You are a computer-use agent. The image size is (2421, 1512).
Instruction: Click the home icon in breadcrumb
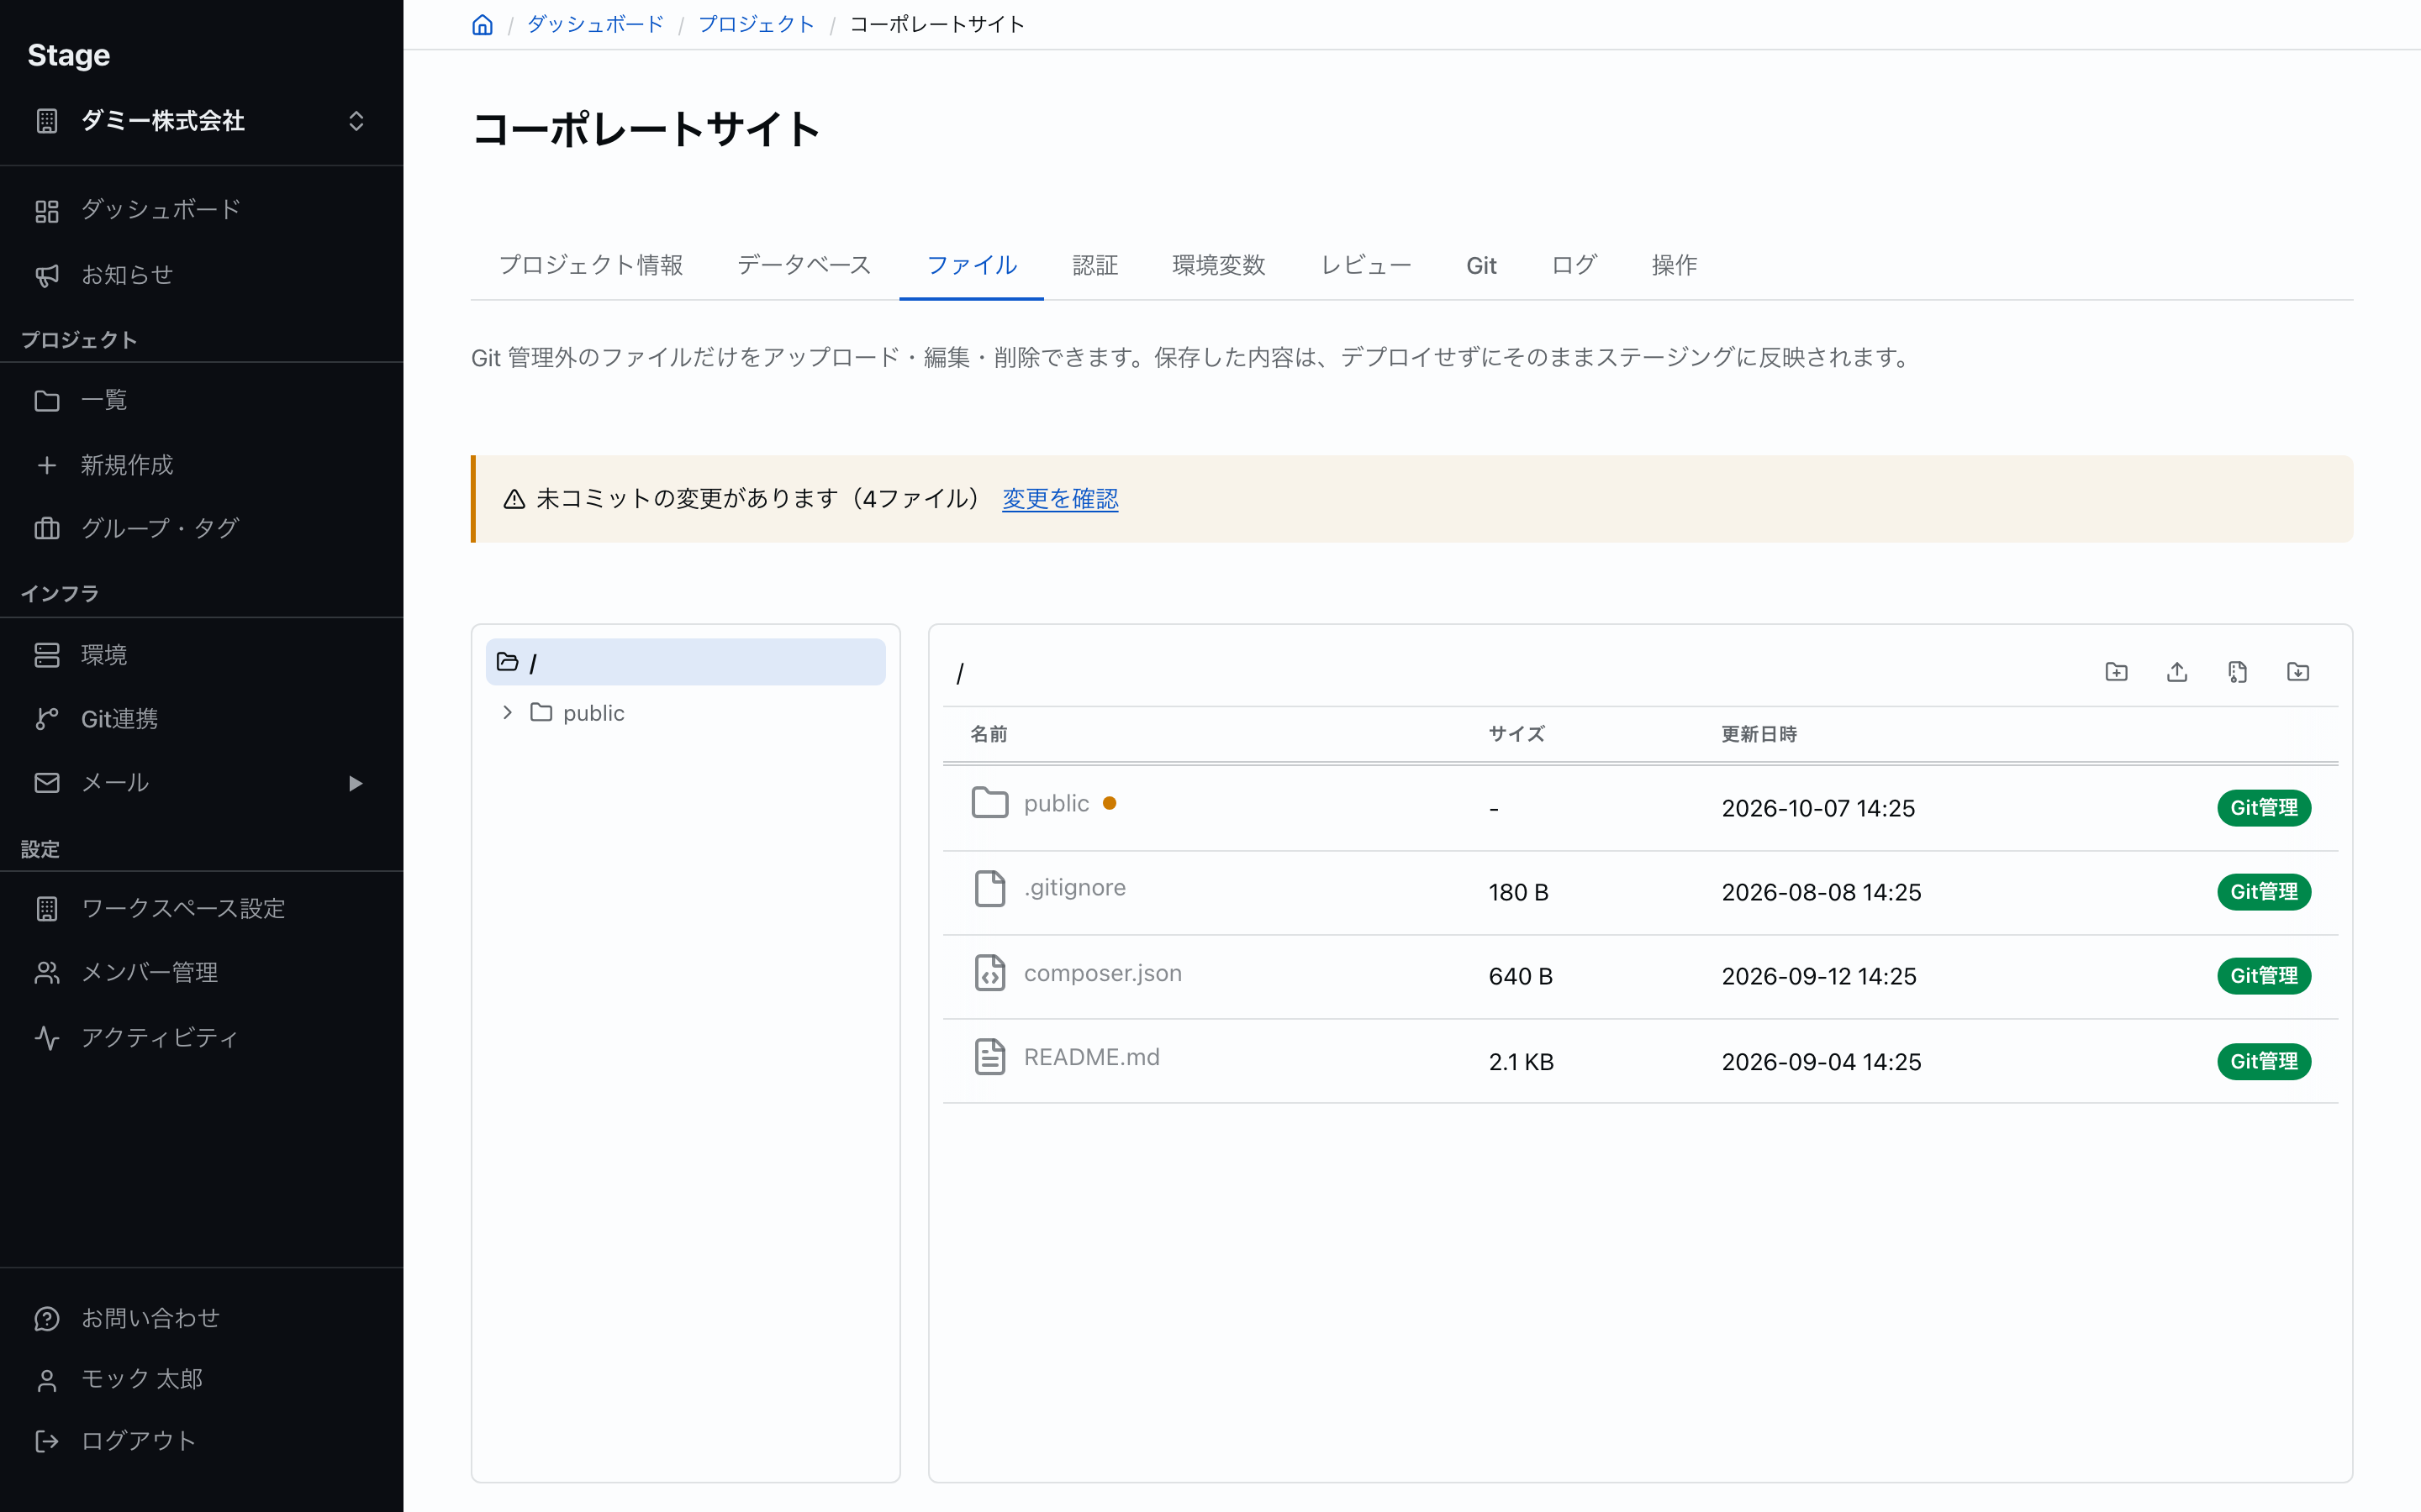coord(483,24)
